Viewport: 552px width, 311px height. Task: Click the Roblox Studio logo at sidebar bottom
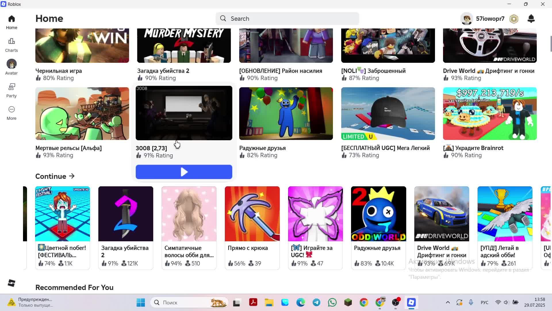coord(11,283)
